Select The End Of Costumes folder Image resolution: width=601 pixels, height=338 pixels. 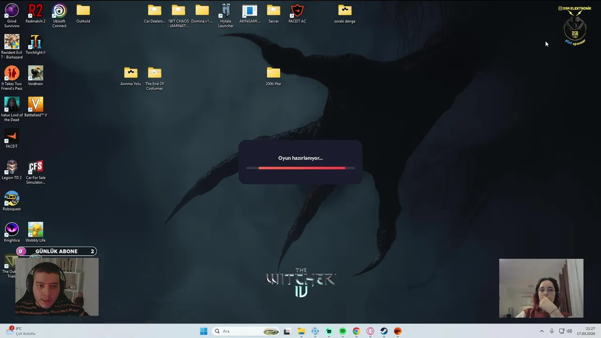154,78
